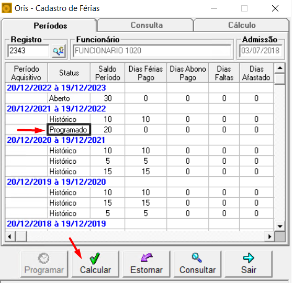292x283 pixels.
Task: Click the Admissão date field
Action: click(x=261, y=51)
